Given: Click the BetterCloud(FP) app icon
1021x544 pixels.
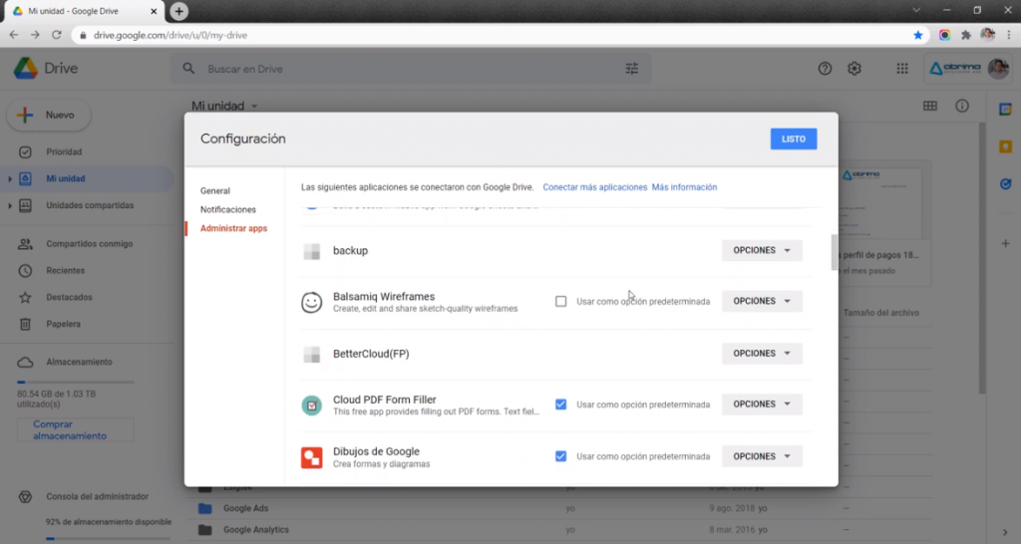Looking at the screenshot, I should [x=312, y=354].
